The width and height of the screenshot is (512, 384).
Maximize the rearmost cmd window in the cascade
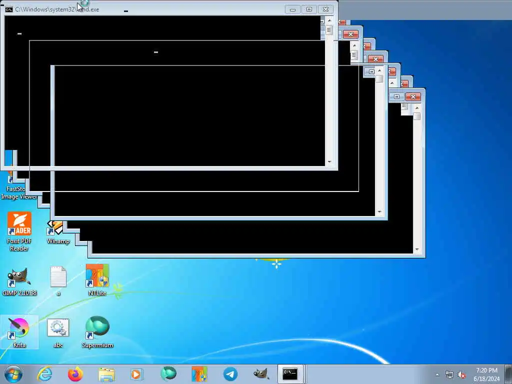coord(396,96)
